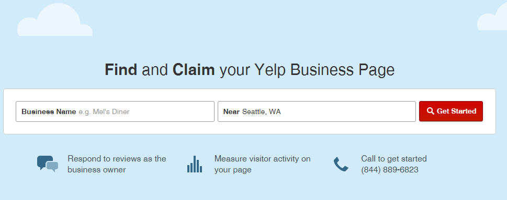Viewport: 507px width, 200px height.
Task: Click the partial cloud at the right edge
Action: coord(492,19)
